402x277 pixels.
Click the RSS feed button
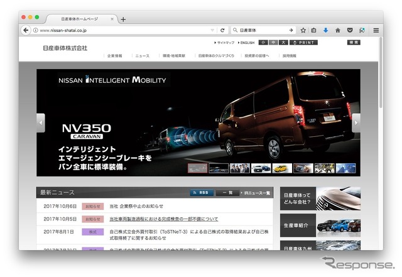[x=202, y=193]
